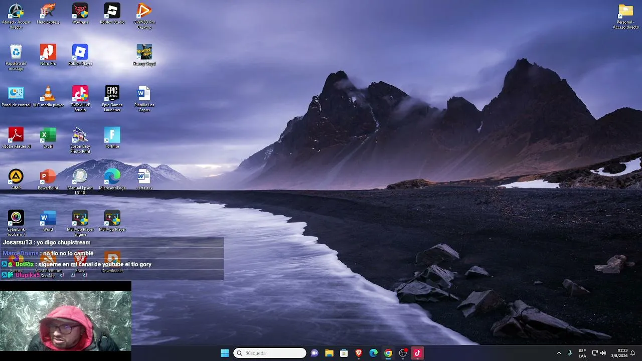Click the microphone tray icon
The image size is (642, 361).
[x=570, y=353]
